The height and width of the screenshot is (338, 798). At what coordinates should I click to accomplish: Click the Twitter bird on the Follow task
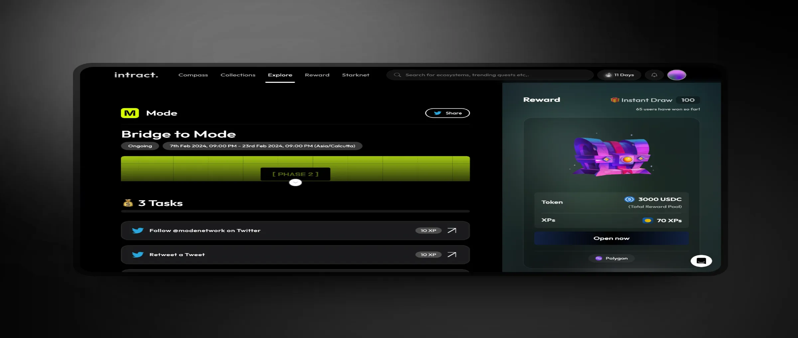[138, 231]
